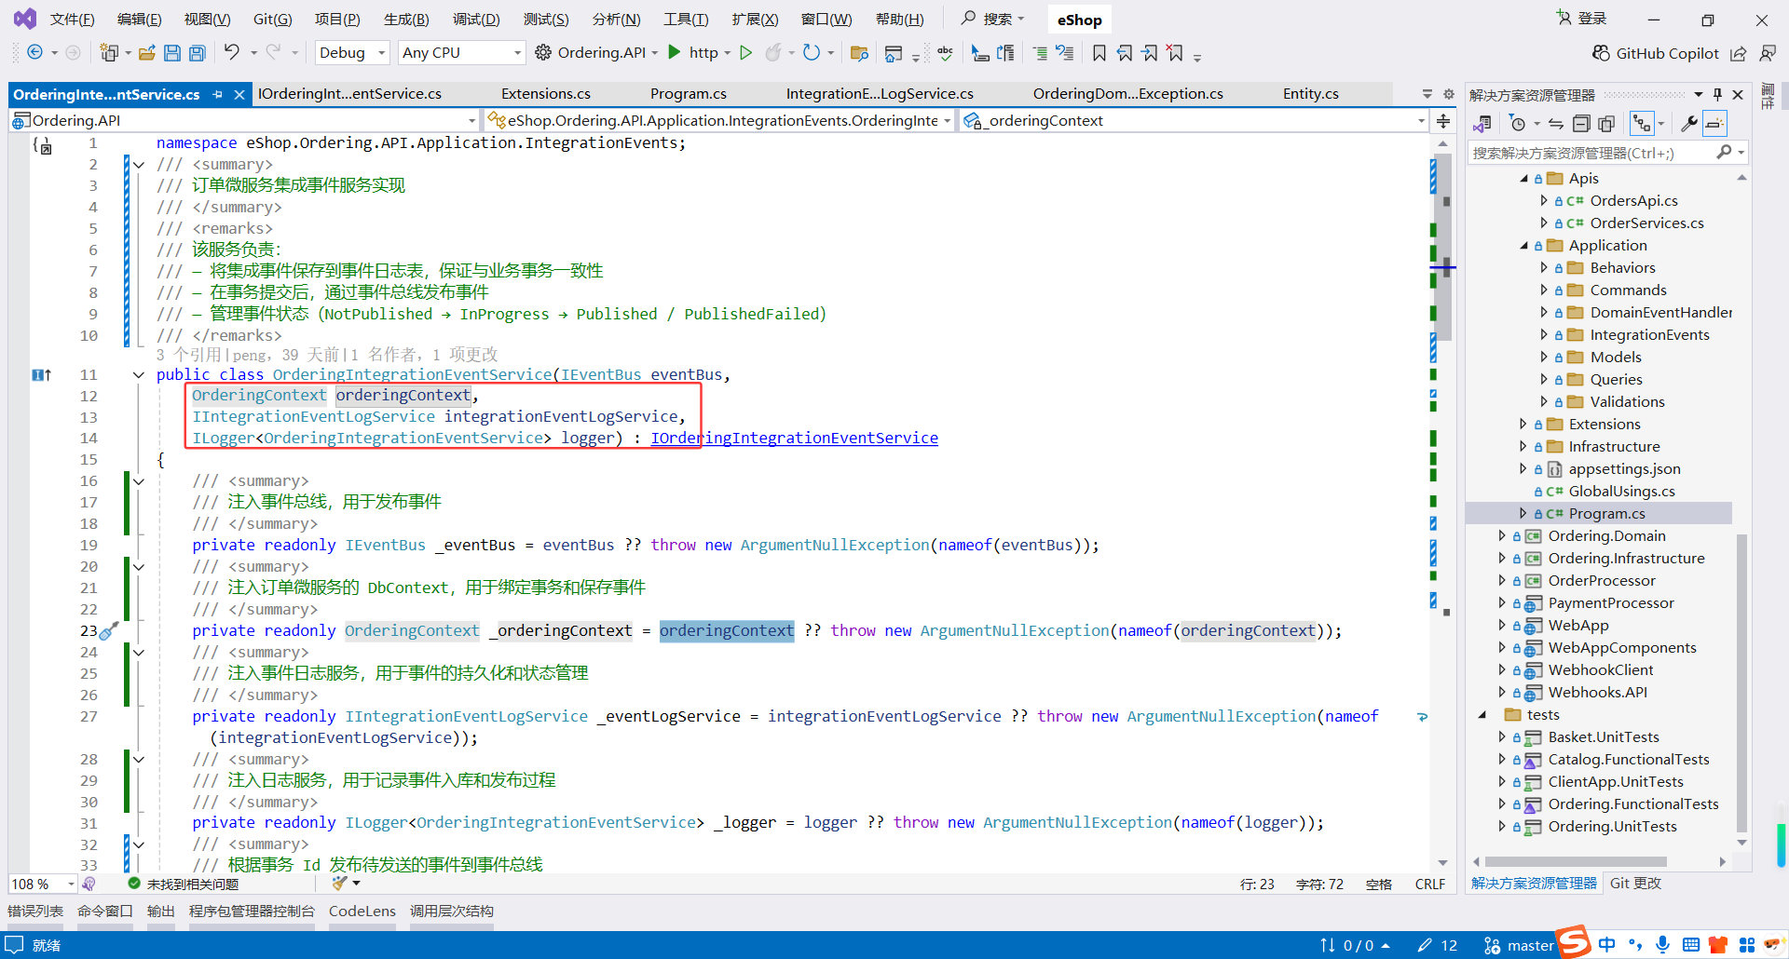The width and height of the screenshot is (1789, 959).
Task: Toggle auto-hide pin on Solution Explorer panel
Action: point(1717,94)
